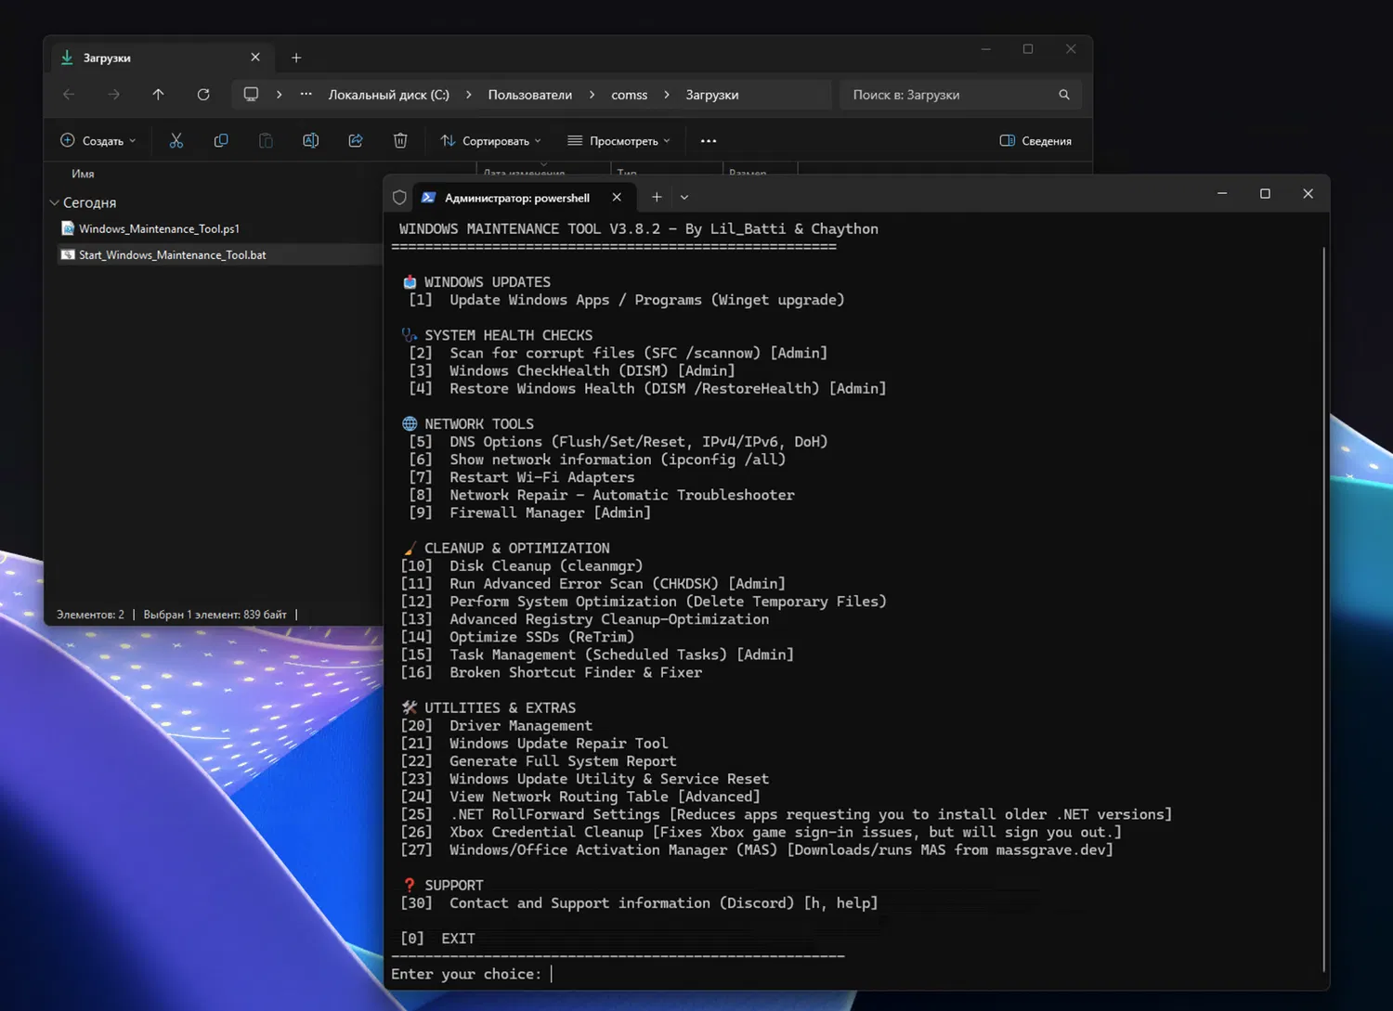Image resolution: width=1393 pixels, height=1011 pixels.
Task: Click the Выбран 1 элемент: 839 байт status text
Action: click(x=215, y=615)
